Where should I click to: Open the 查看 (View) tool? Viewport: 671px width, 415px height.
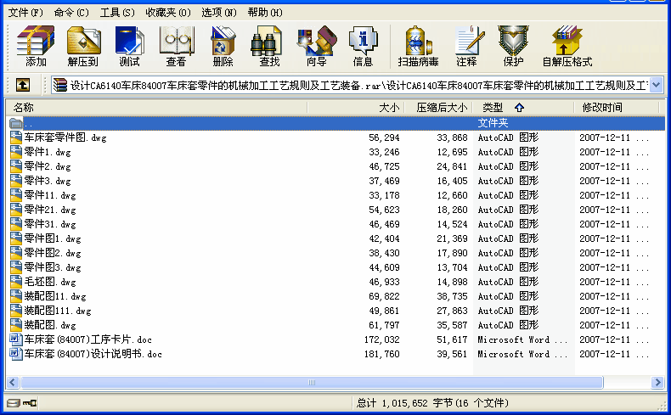177,46
